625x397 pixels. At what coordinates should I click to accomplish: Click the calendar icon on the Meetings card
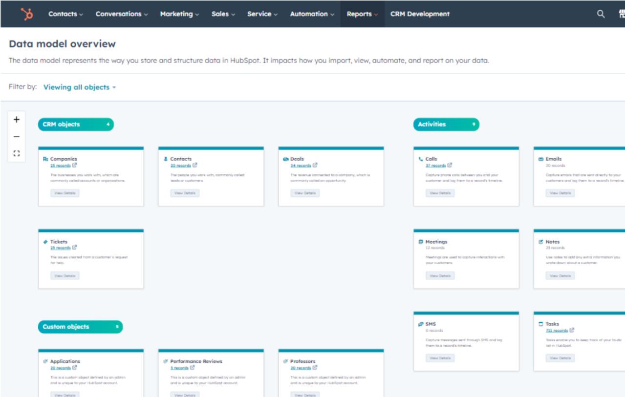420,241
